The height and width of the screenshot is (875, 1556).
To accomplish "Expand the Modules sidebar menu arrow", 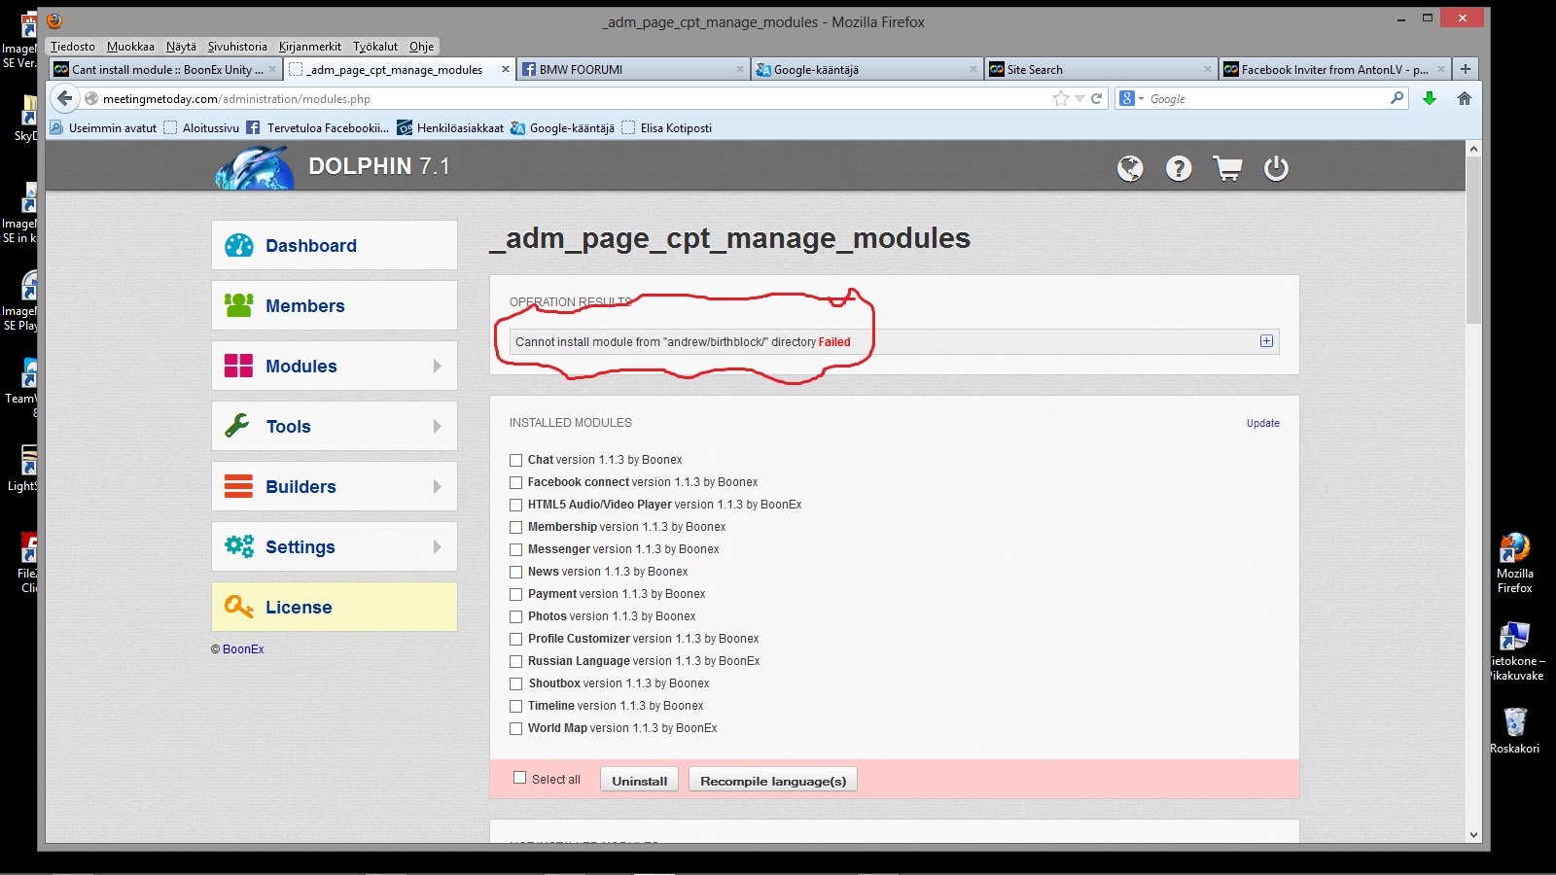I will click(x=437, y=367).
